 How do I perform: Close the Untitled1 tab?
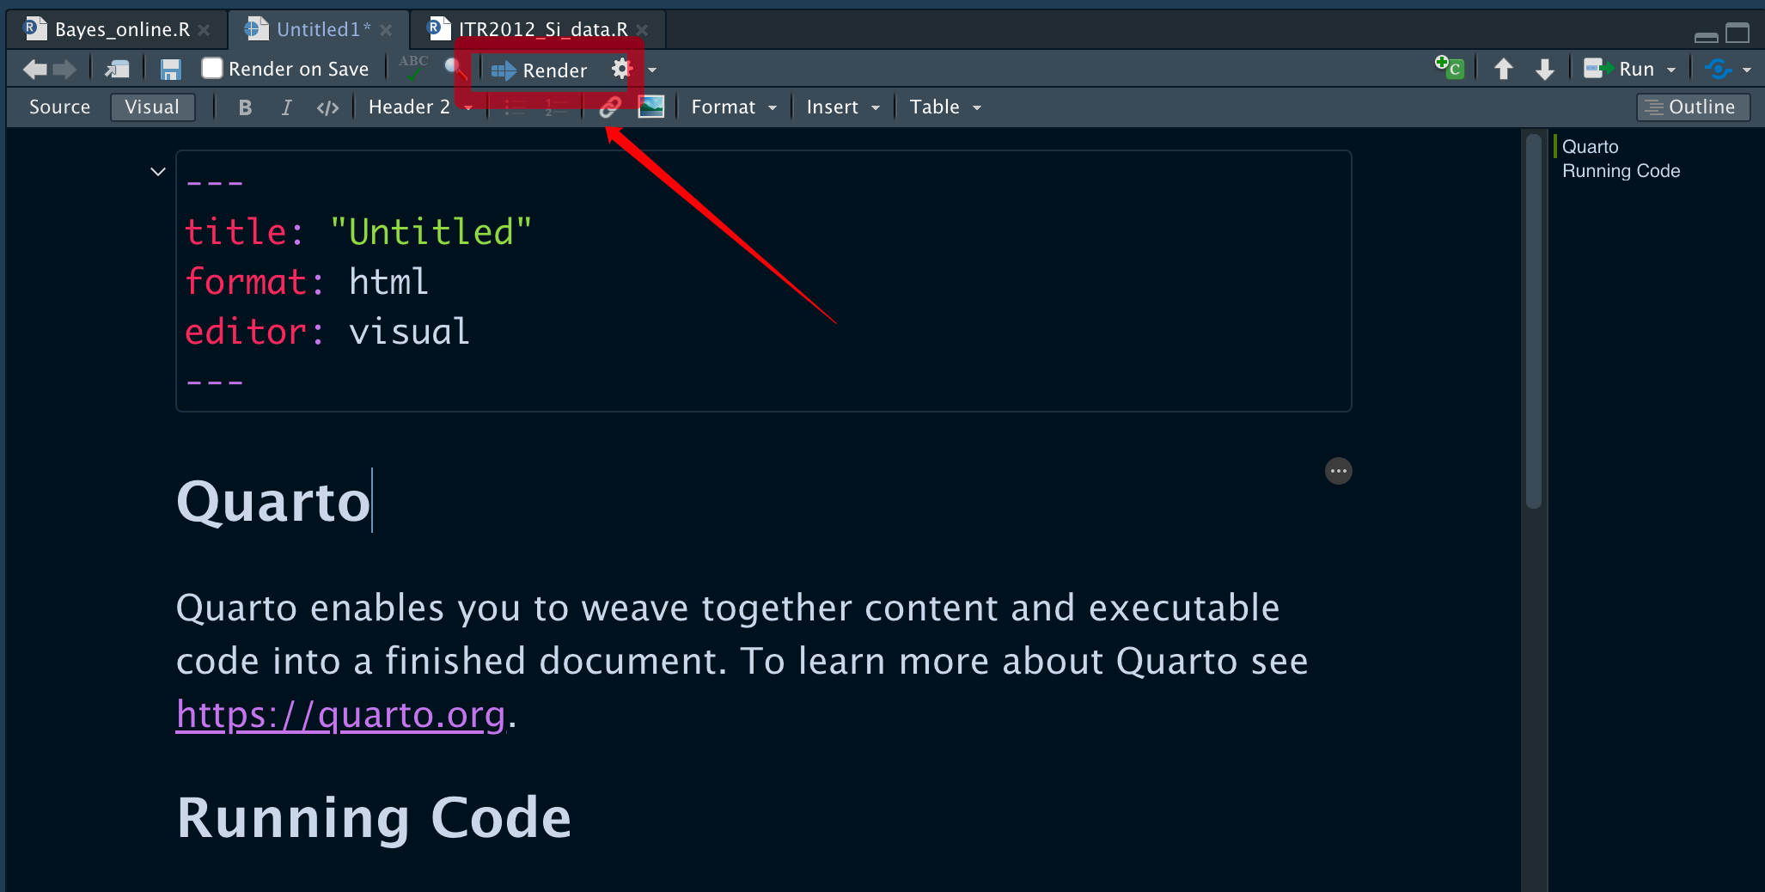[x=386, y=30]
